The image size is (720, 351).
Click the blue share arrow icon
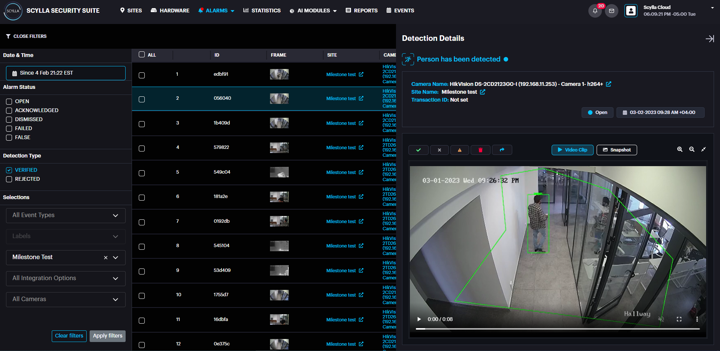pos(502,150)
